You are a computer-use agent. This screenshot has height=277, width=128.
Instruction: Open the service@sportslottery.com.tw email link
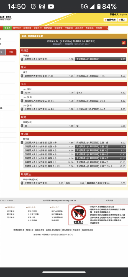63,201
